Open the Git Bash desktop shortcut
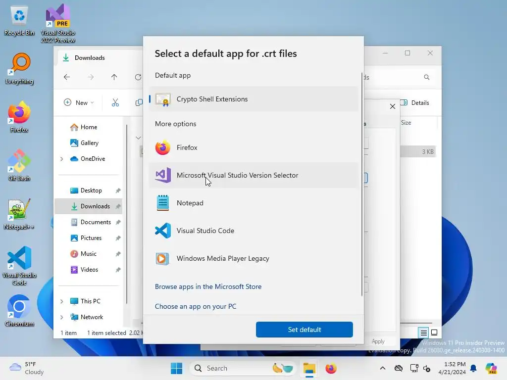The image size is (507, 380). pos(19,165)
